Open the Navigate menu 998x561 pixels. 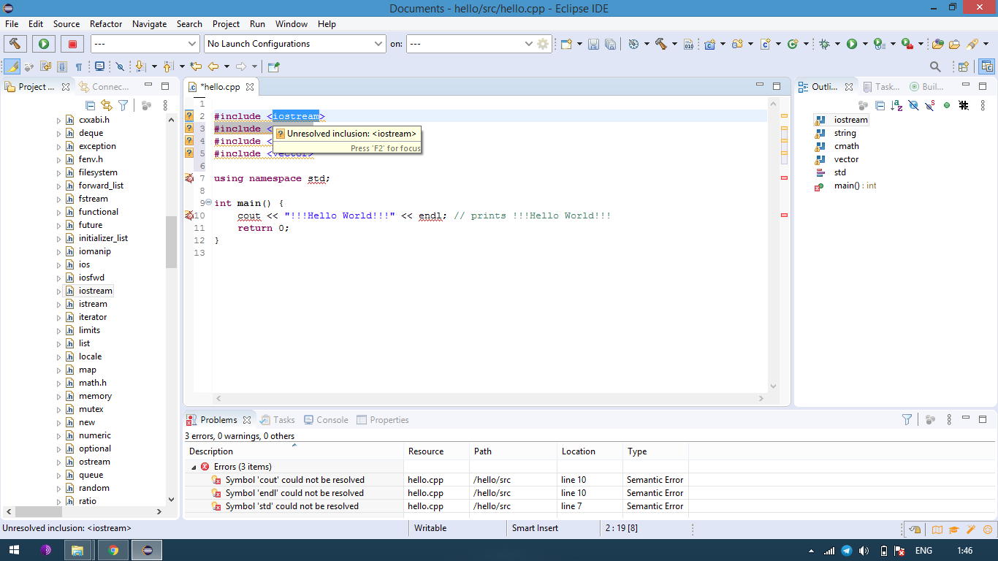tap(150, 23)
